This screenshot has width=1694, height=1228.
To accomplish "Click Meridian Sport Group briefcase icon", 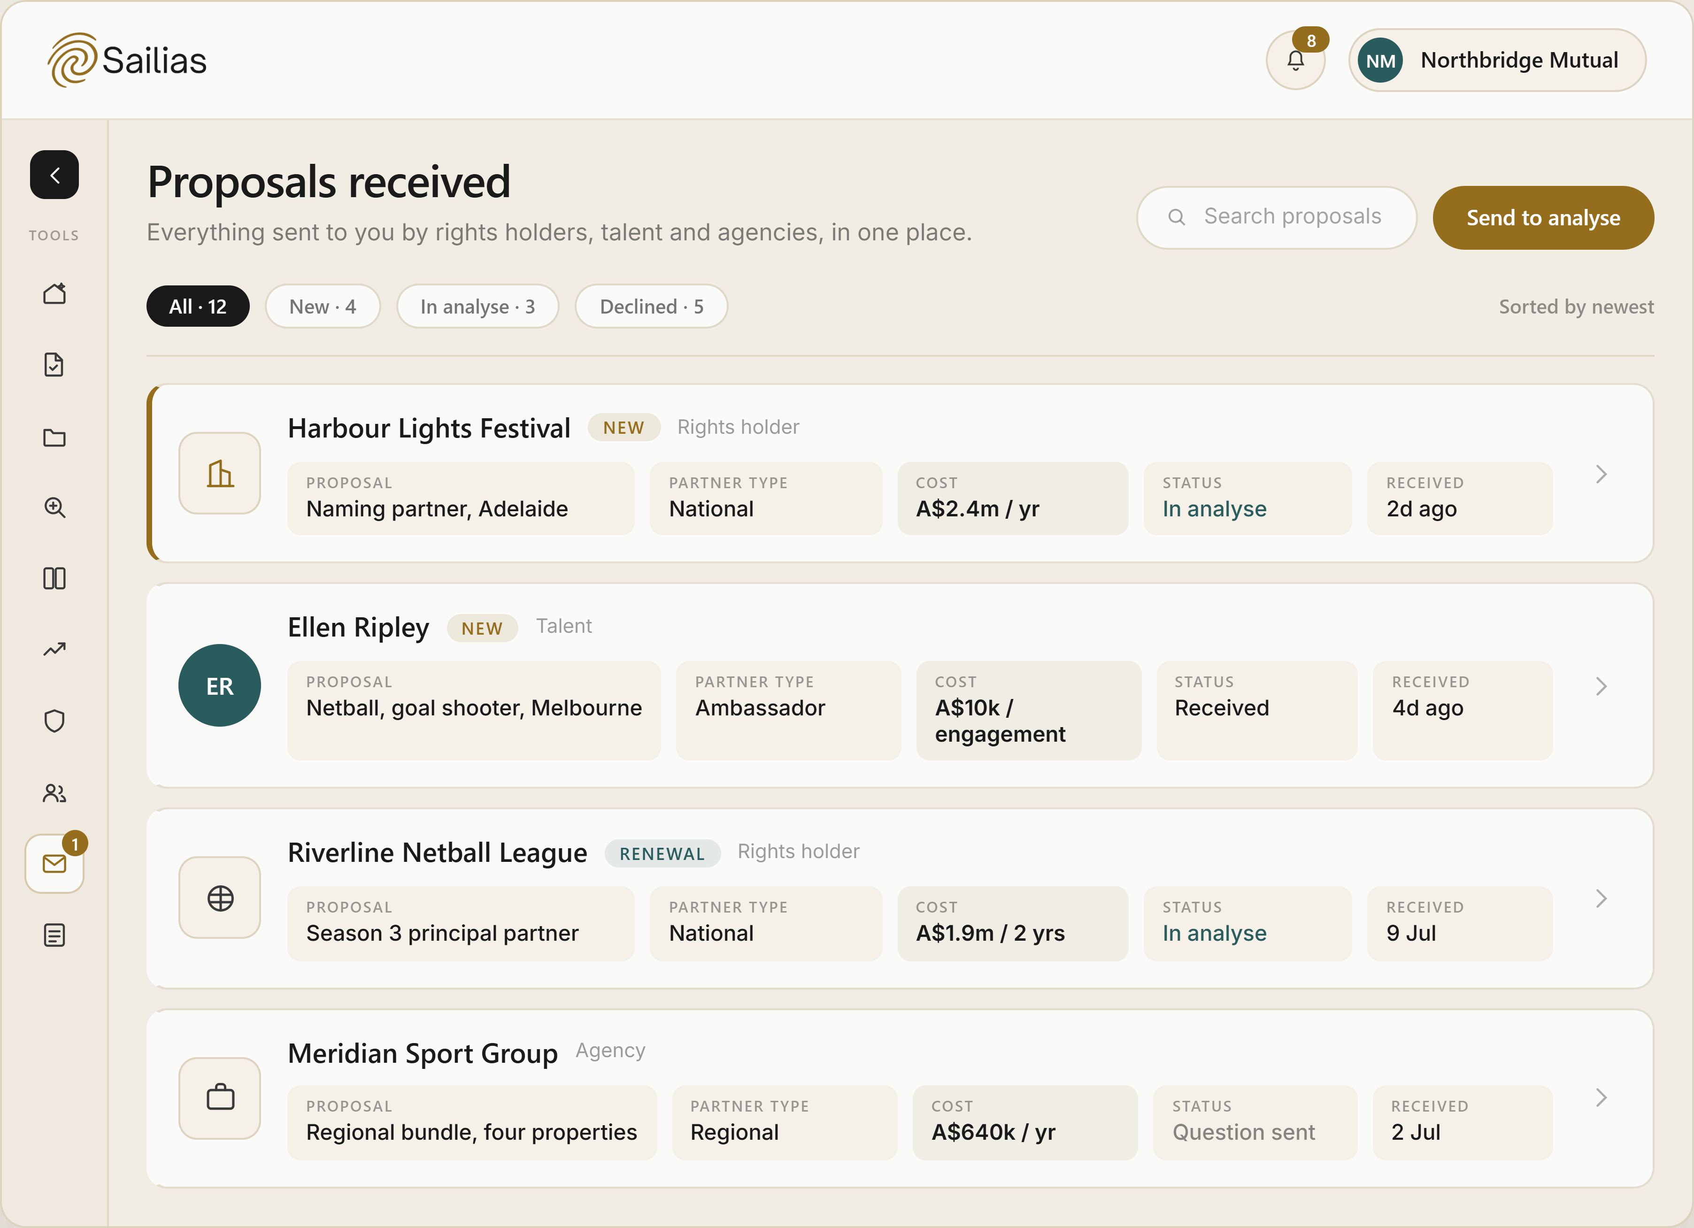I will (220, 1098).
